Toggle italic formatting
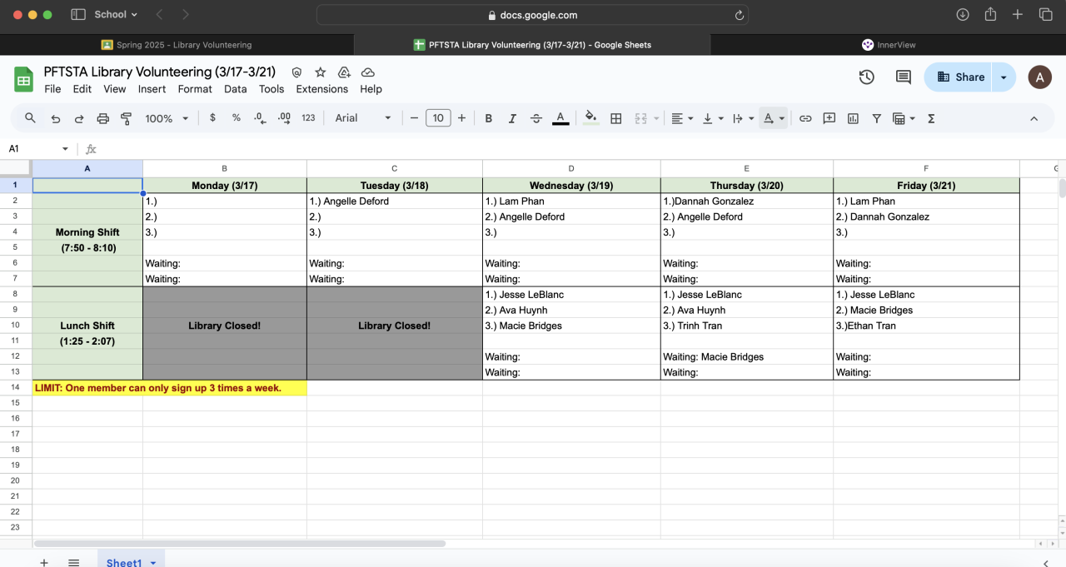The image size is (1066, 567). click(x=512, y=118)
